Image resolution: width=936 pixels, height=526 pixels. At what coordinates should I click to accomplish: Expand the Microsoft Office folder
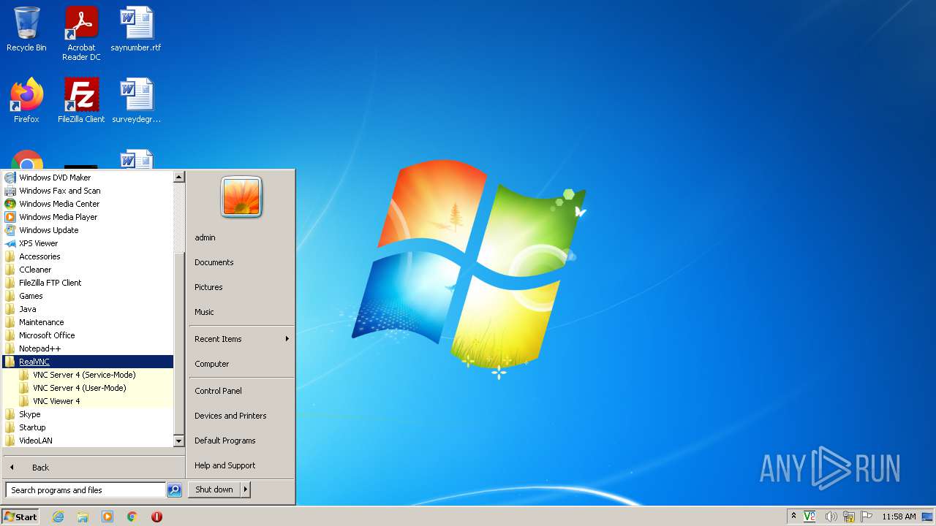point(88,335)
